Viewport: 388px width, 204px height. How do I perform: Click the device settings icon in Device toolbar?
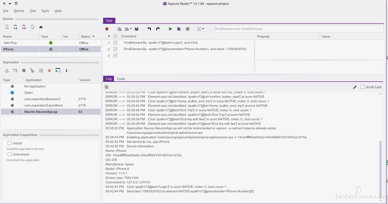coord(7,27)
